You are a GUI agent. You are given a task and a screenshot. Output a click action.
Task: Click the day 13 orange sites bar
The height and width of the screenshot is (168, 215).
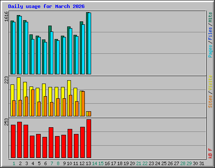[89, 114]
